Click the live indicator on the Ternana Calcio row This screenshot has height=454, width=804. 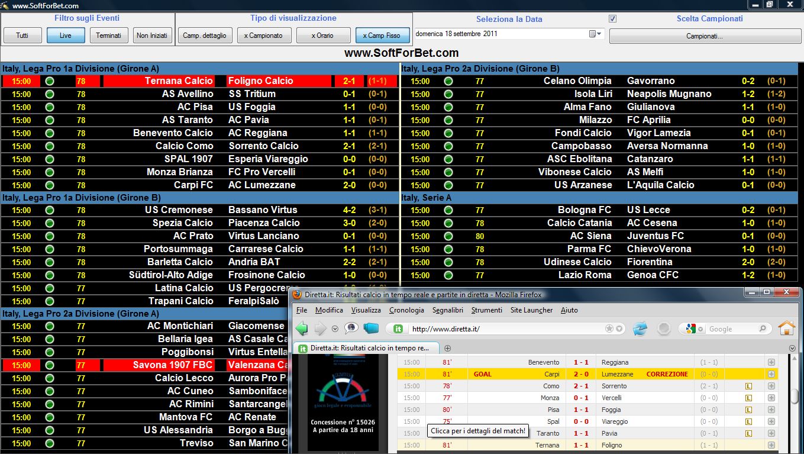(x=50, y=81)
